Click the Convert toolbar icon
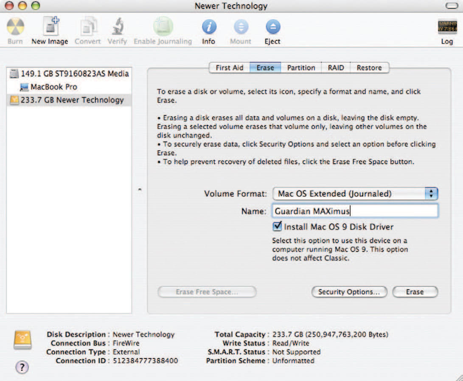Viewport: 463px width, 381px height. point(88,28)
